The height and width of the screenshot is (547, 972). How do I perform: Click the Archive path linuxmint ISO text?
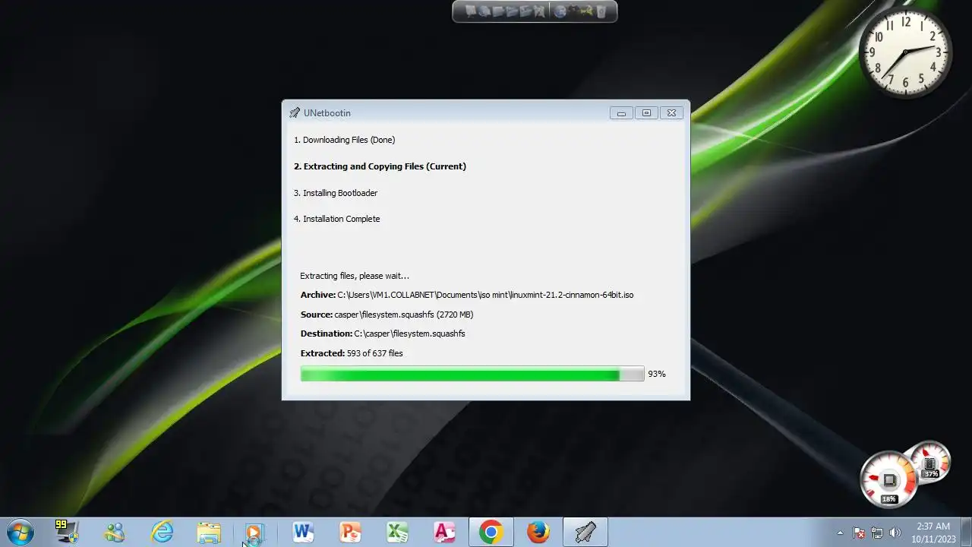(x=467, y=295)
